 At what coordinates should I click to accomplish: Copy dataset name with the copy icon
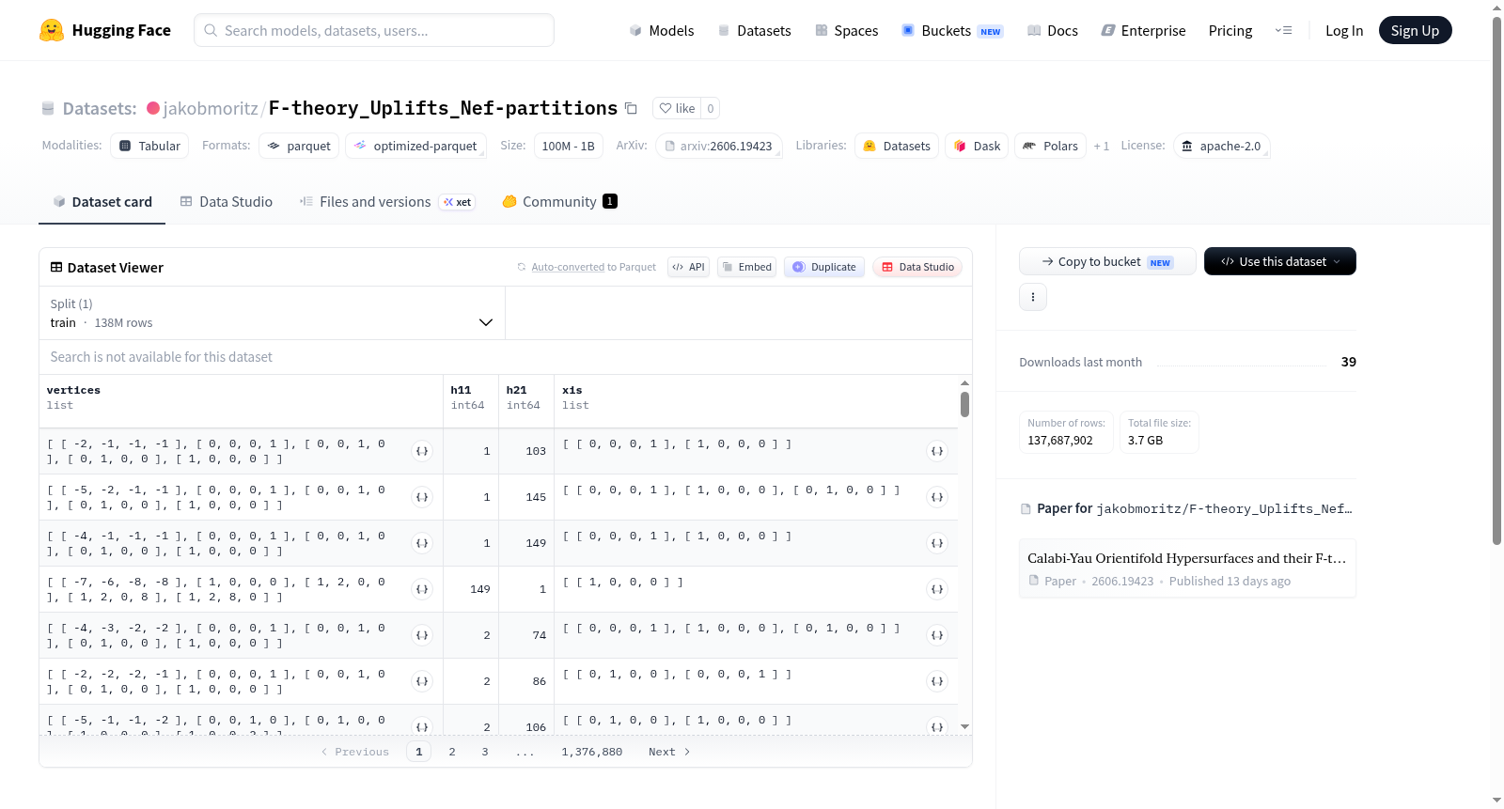tap(632, 108)
